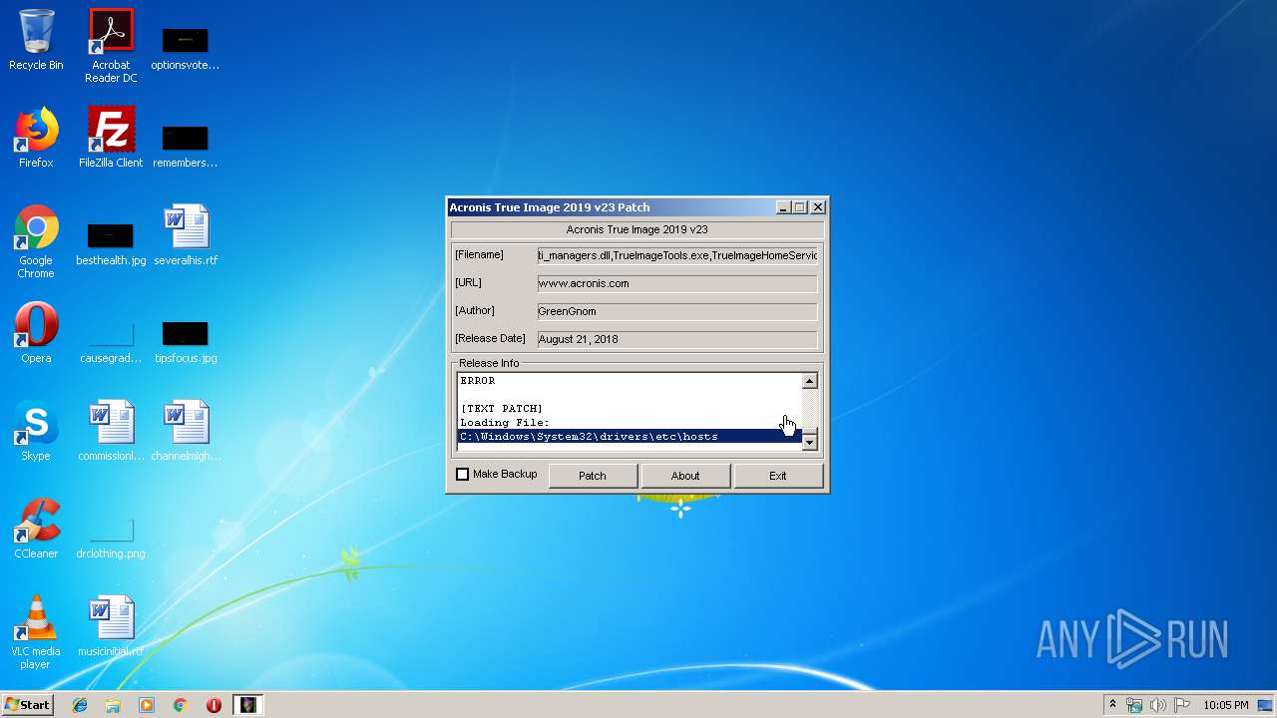
Task: Click the URL field www.acronis.com
Action: pyautogui.click(x=677, y=283)
